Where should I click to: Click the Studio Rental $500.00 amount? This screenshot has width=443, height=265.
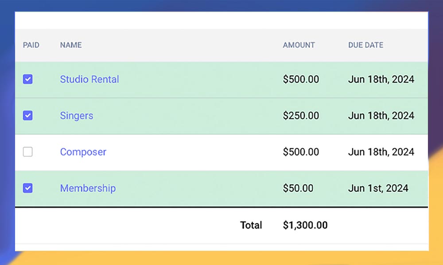point(301,79)
